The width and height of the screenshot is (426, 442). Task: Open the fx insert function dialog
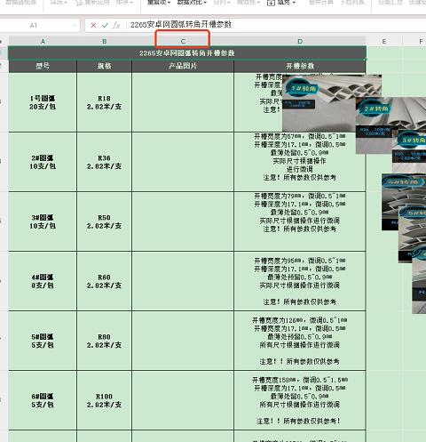[116, 25]
